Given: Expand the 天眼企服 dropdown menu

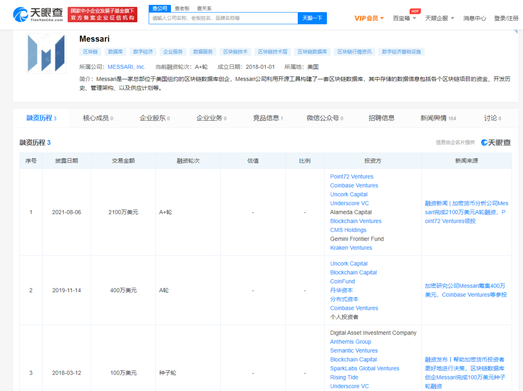Looking at the screenshot, I should point(440,18).
